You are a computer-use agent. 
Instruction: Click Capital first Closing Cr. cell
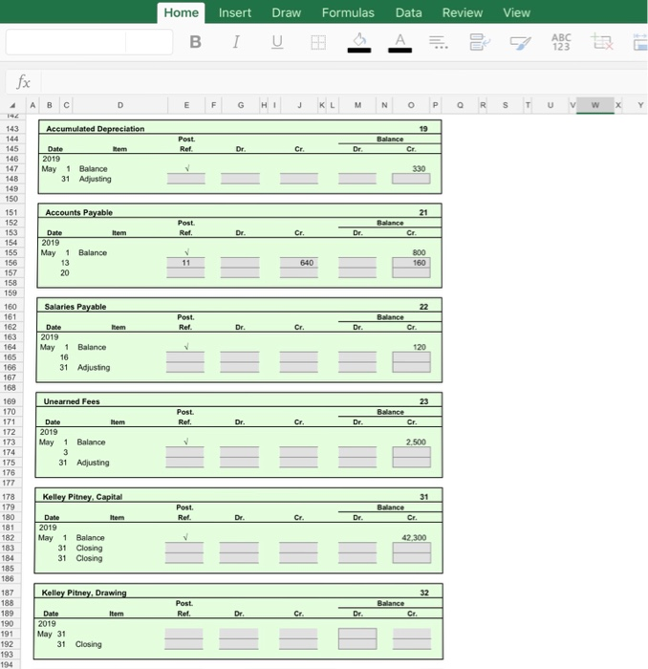coord(298,548)
